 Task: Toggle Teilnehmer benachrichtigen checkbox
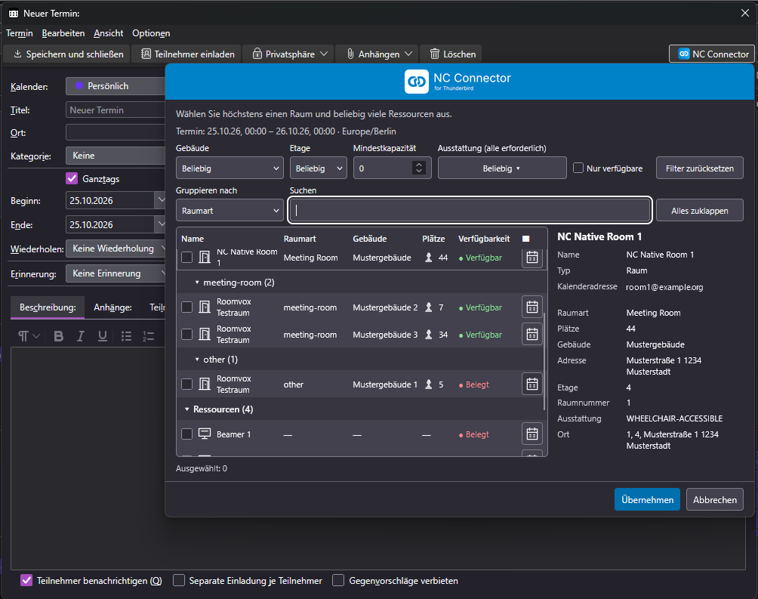point(26,580)
